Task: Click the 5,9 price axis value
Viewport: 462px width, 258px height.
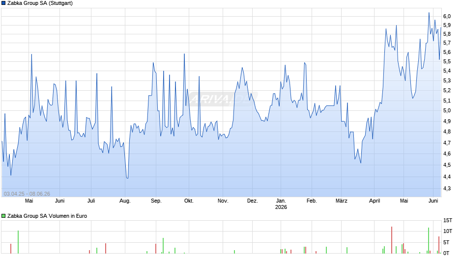Action: [447, 26]
